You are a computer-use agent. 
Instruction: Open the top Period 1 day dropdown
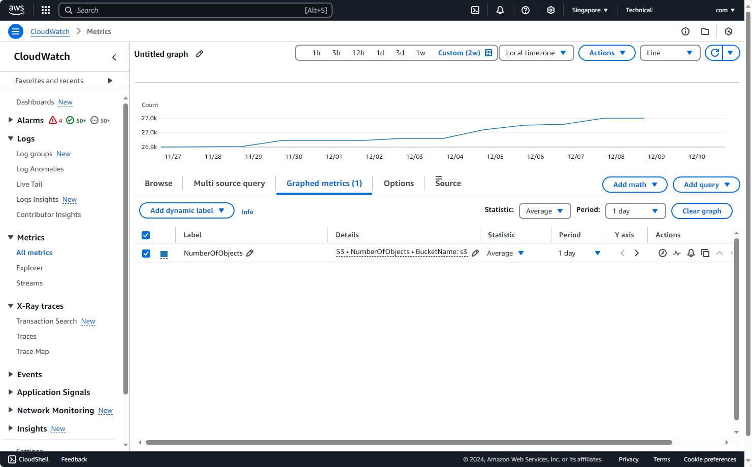click(635, 211)
